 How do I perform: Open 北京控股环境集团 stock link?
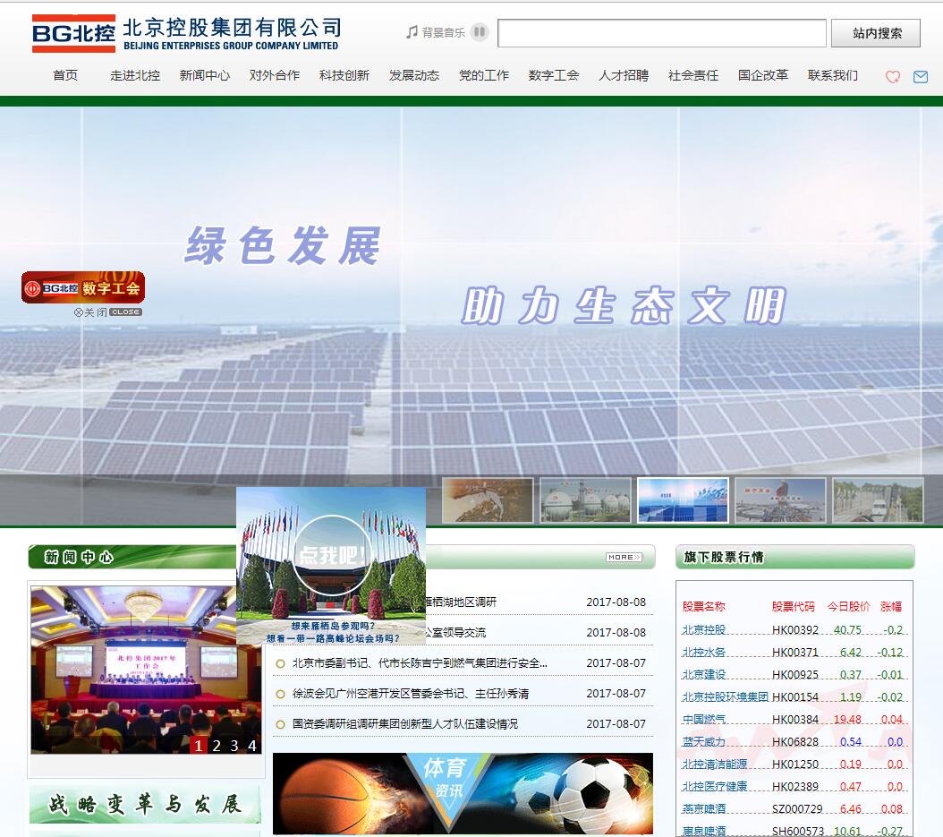click(726, 696)
